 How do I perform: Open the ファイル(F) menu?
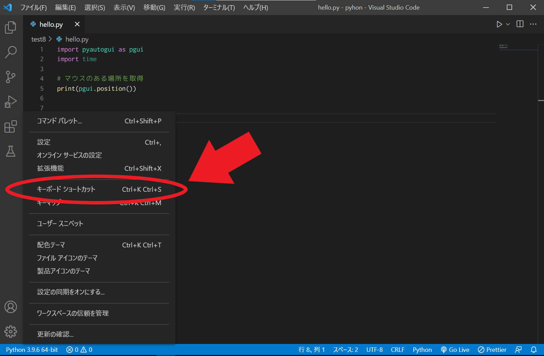click(33, 8)
